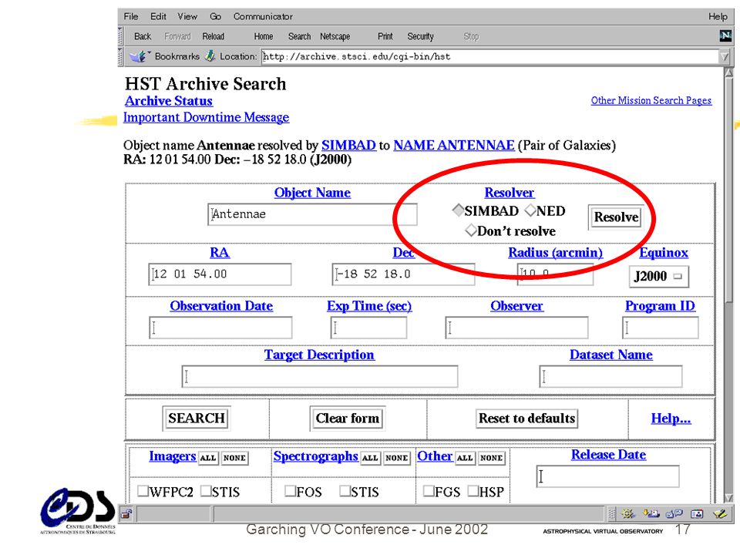Open the File menu
The width and height of the screenshot is (740, 555).
[131, 16]
